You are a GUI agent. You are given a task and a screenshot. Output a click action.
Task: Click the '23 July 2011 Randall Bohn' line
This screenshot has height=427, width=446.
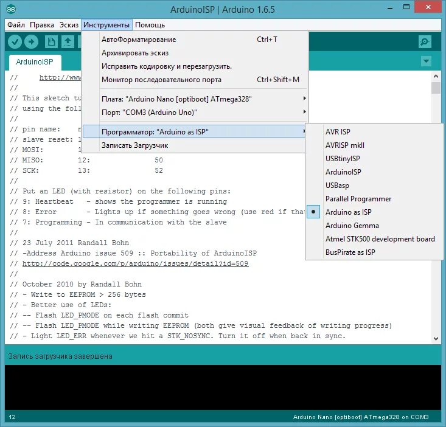69,243
